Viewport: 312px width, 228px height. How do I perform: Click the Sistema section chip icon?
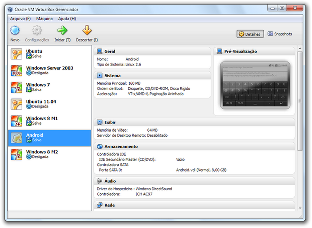[x=100, y=76]
